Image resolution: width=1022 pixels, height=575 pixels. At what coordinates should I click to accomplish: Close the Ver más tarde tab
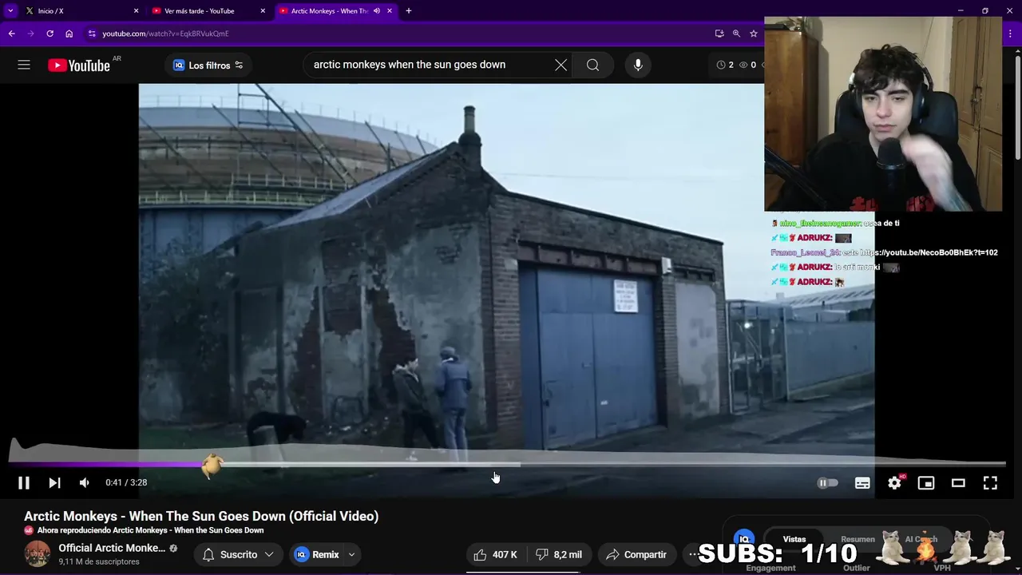[263, 11]
